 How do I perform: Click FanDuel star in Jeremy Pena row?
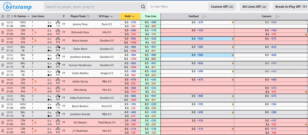(233, 22)
